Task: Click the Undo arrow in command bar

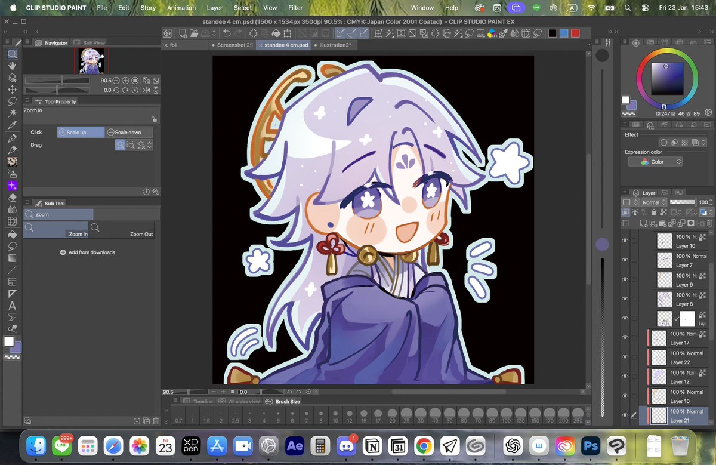Action: click(227, 33)
